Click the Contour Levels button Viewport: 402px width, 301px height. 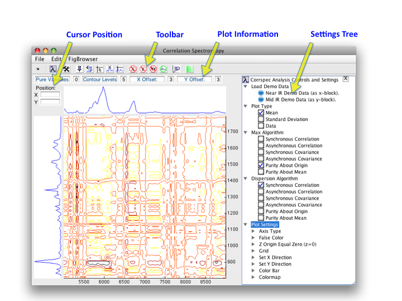tap(100, 80)
